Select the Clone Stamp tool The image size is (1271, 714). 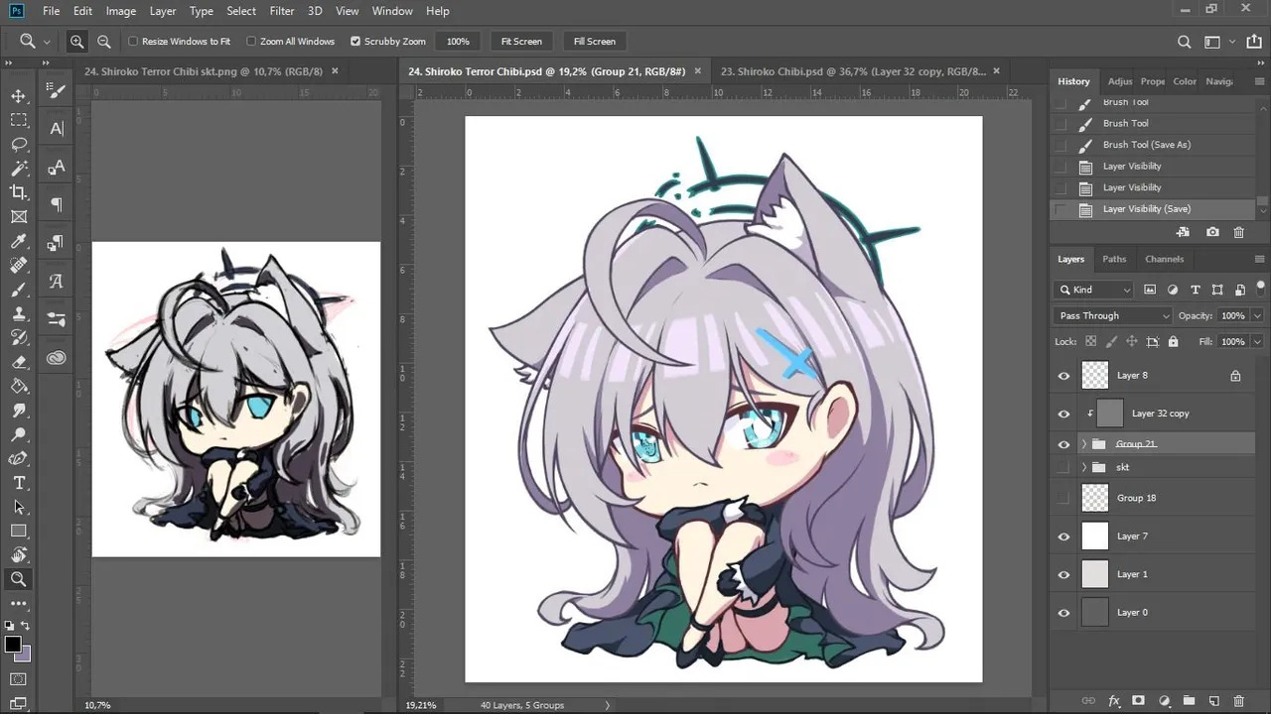click(19, 314)
